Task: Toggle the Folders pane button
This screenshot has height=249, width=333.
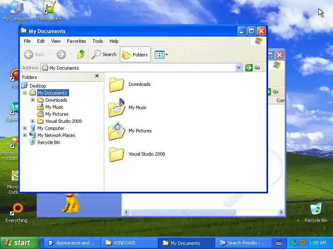Action: pos(135,55)
